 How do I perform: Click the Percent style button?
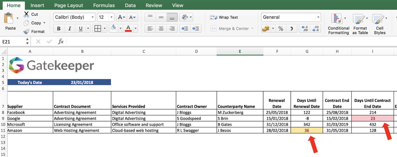281,29
